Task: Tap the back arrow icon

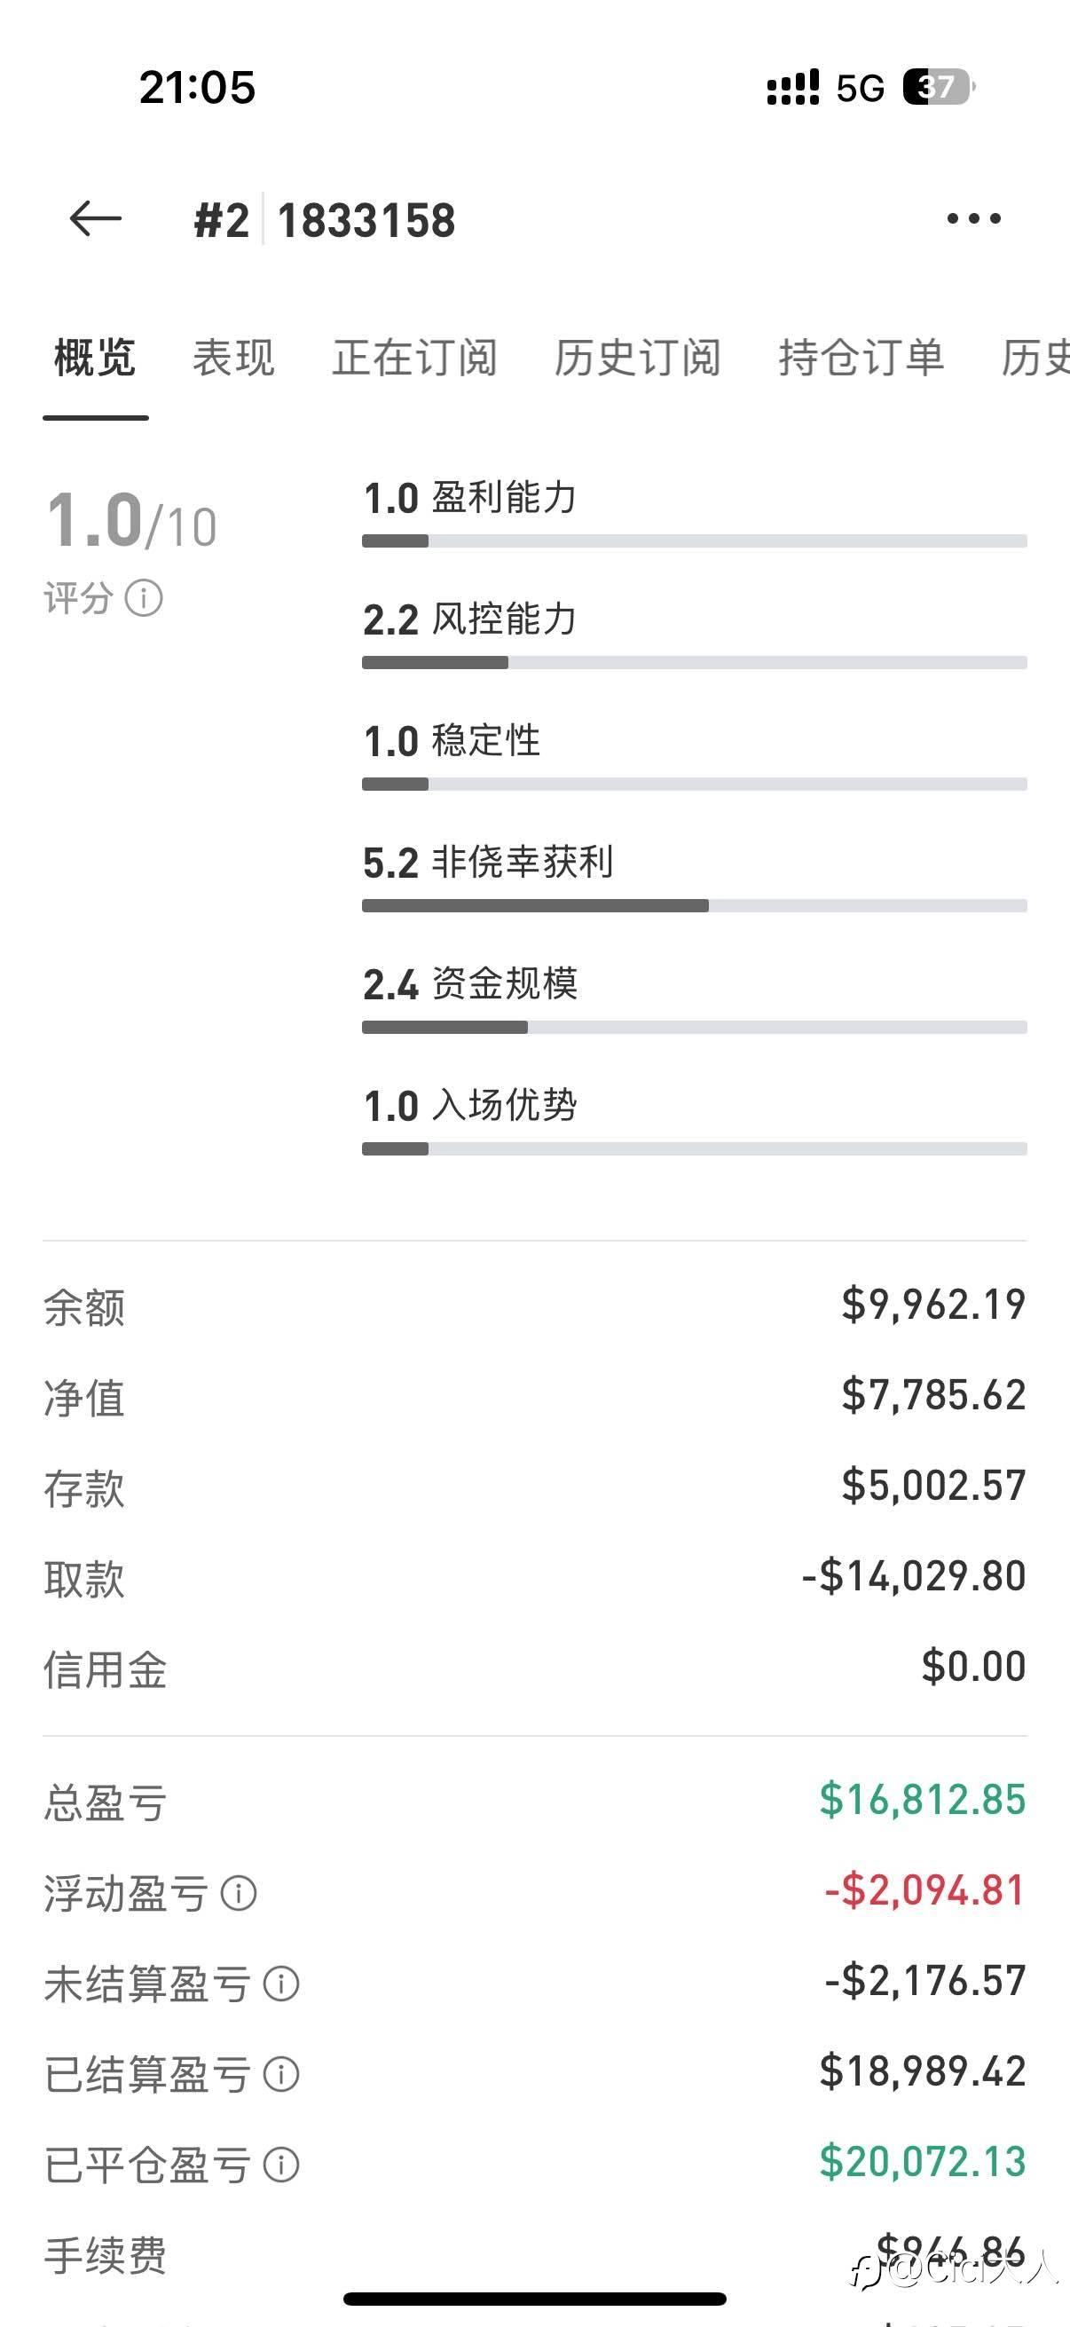Action: click(95, 218)
